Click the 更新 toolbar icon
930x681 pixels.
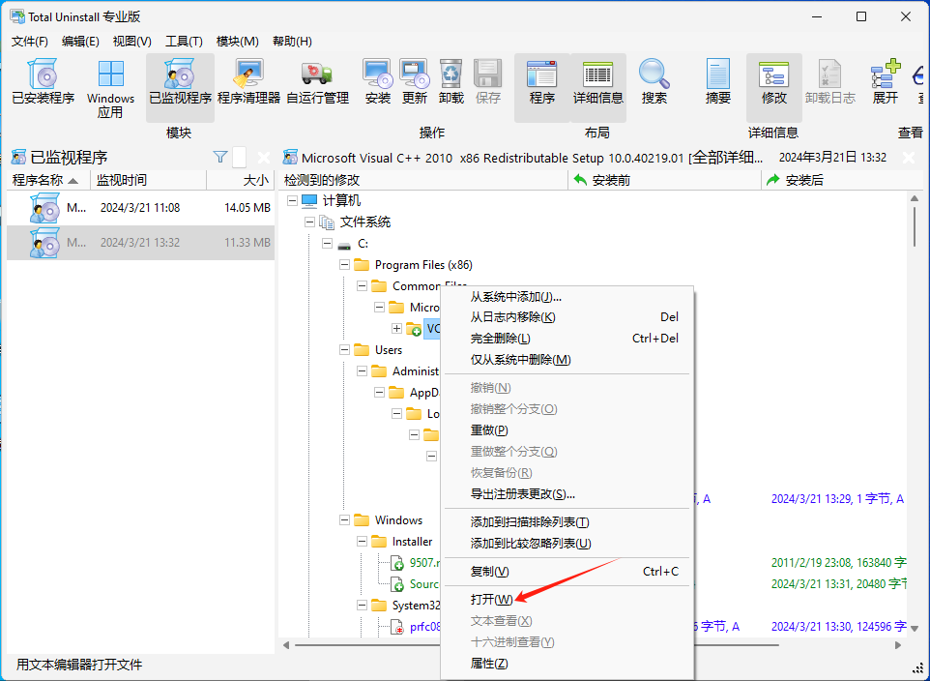pos(414,82)
